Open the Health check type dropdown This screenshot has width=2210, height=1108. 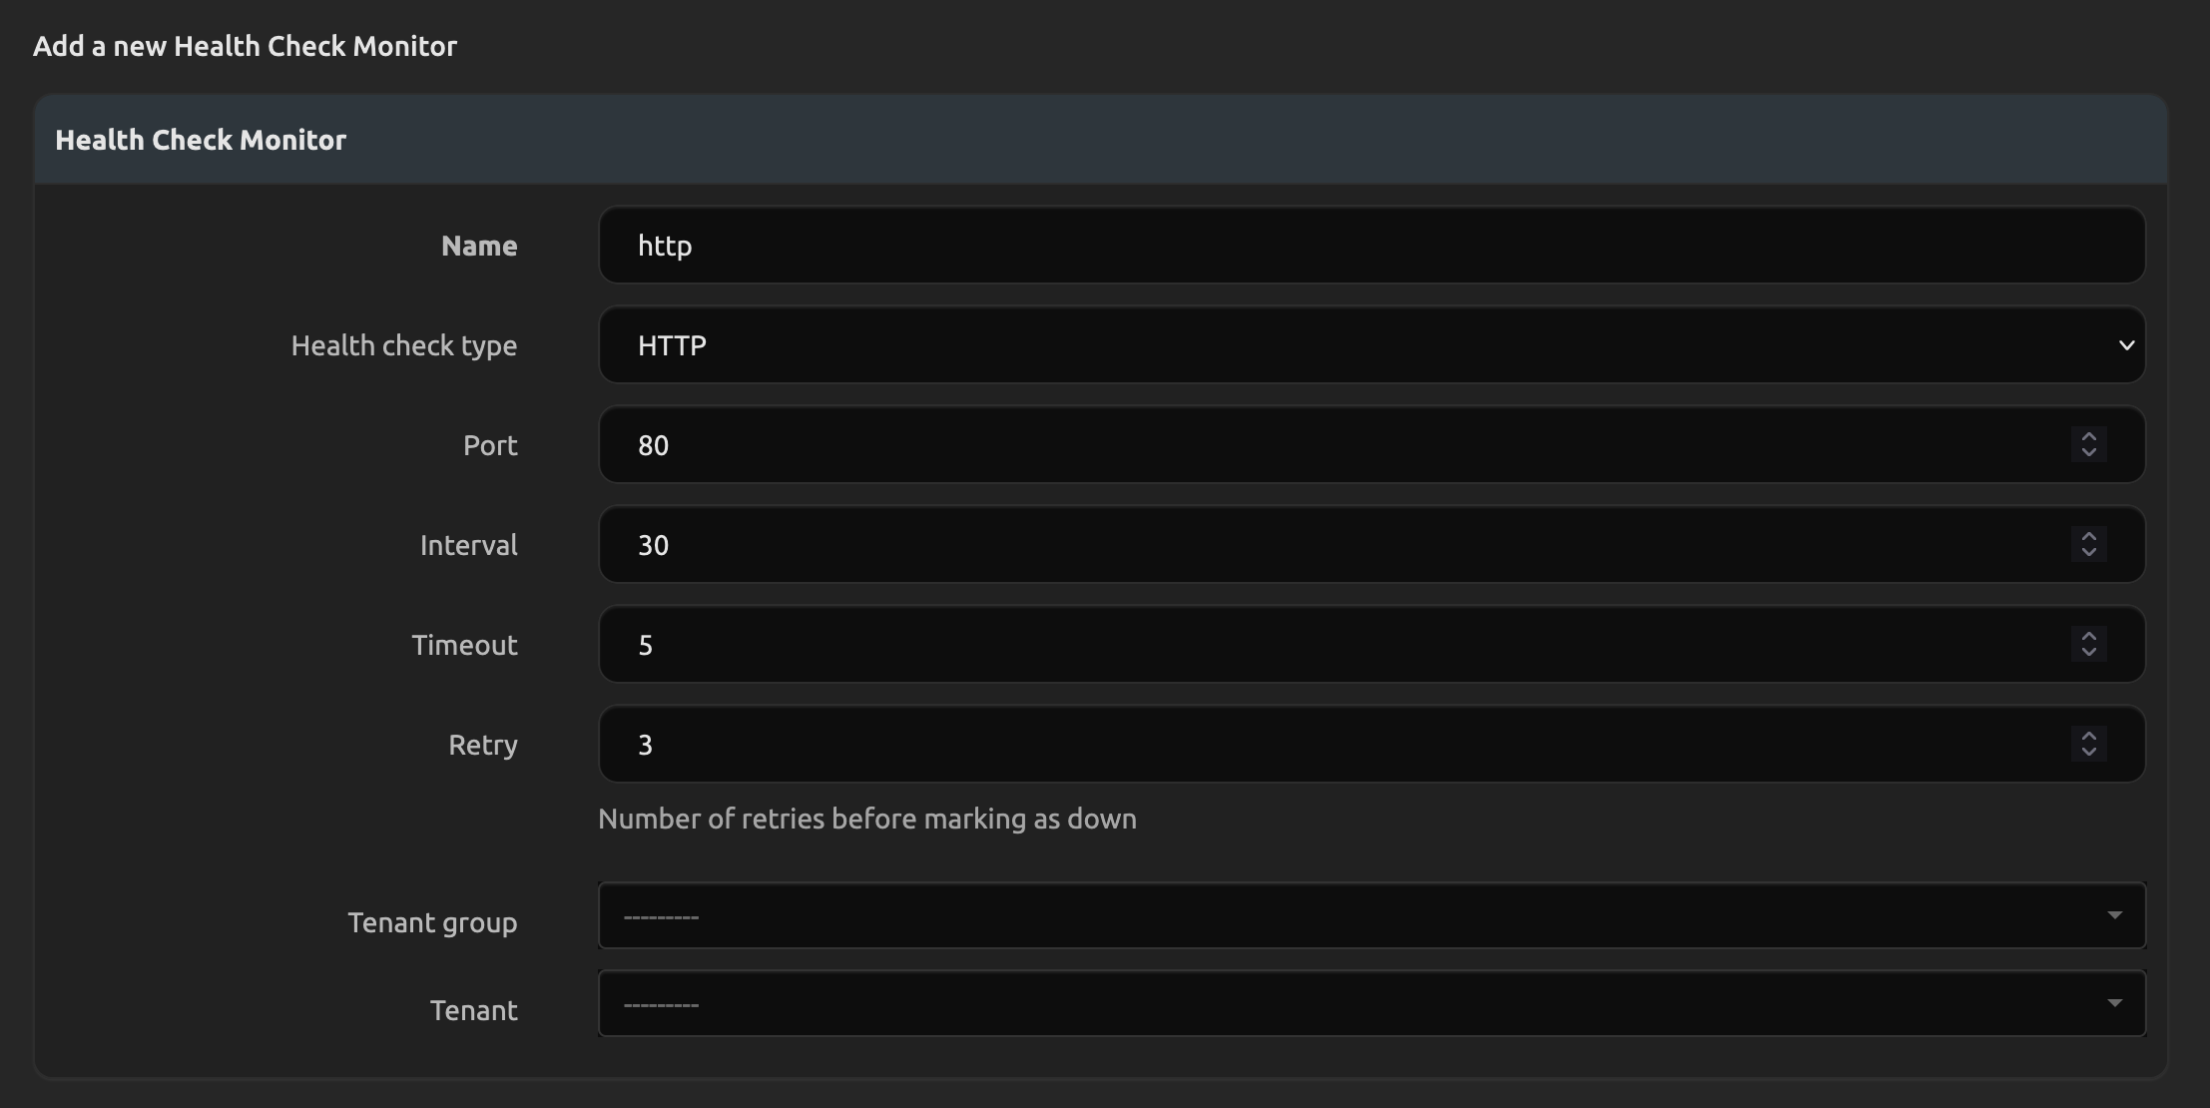click(1371, 345)
